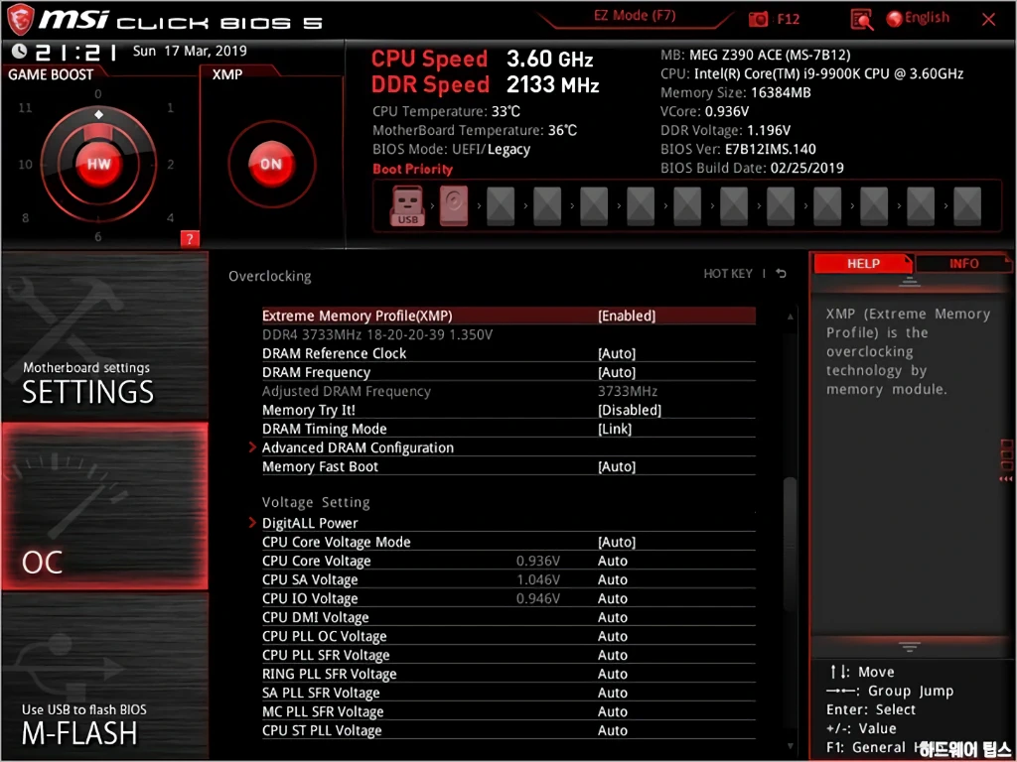The width and height of the screenshot is (1017, 762).
Task: Click the CPU SA Voltage 1.046V reading
Action: click(x=537, y=579)
